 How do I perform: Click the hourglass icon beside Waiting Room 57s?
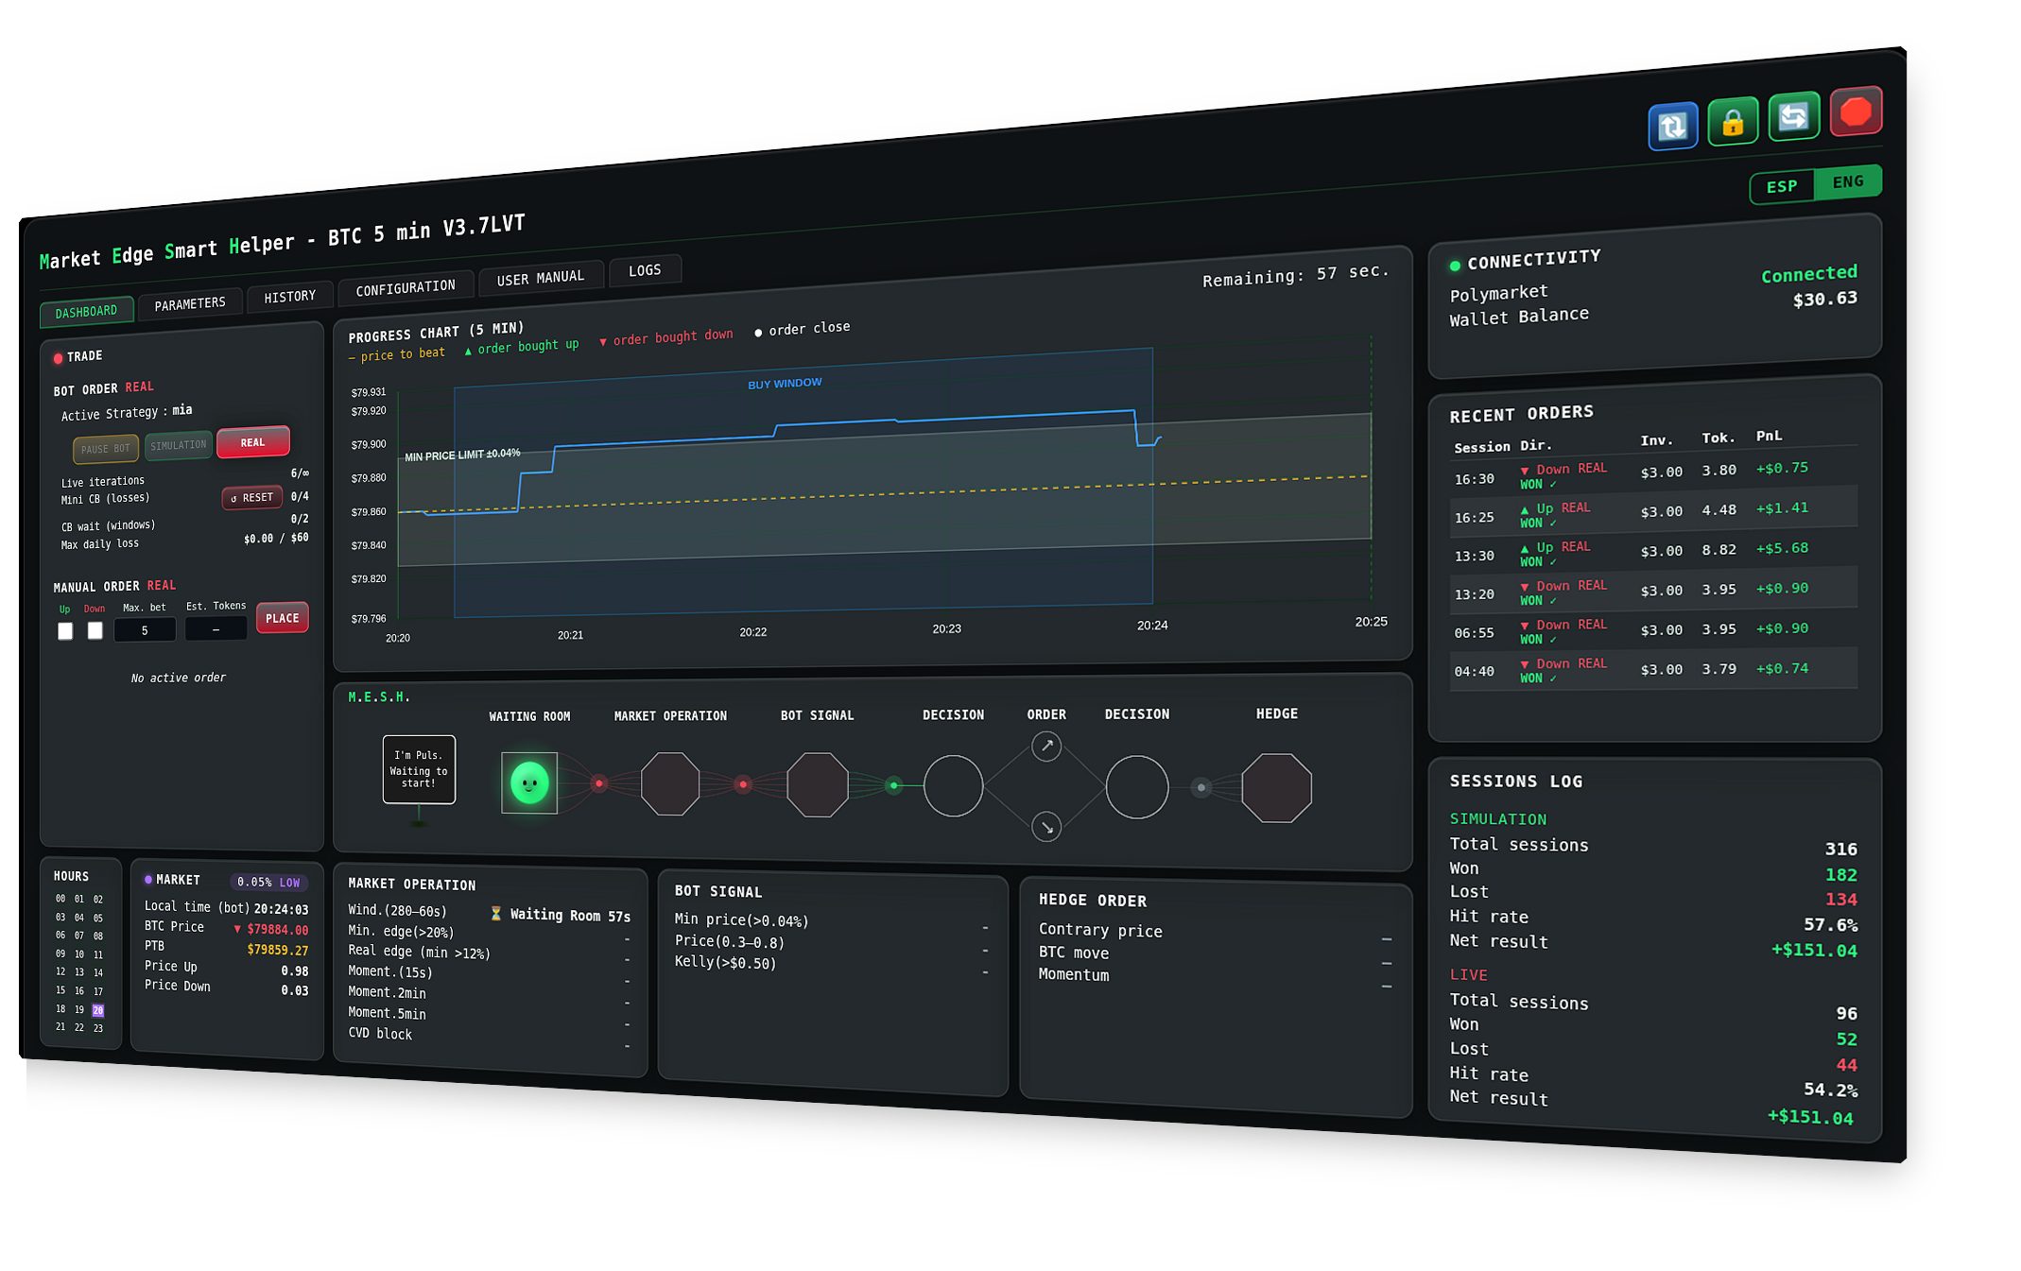[495, 913]
